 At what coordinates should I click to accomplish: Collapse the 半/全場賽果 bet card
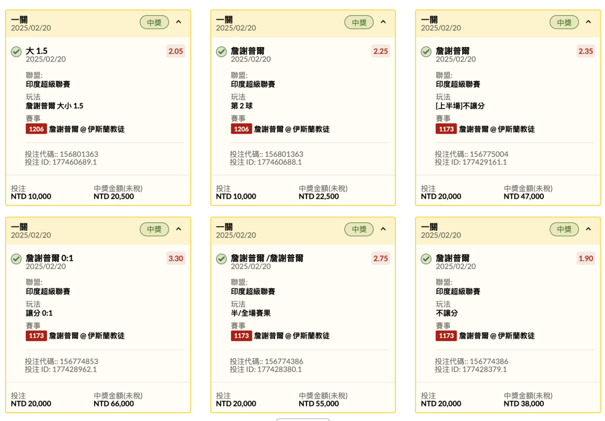[x=383, y=229]
